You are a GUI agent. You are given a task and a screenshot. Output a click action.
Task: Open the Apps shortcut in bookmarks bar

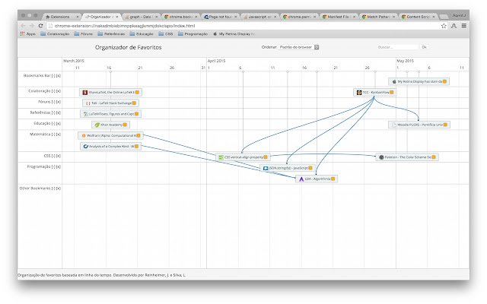pos(28,33)
